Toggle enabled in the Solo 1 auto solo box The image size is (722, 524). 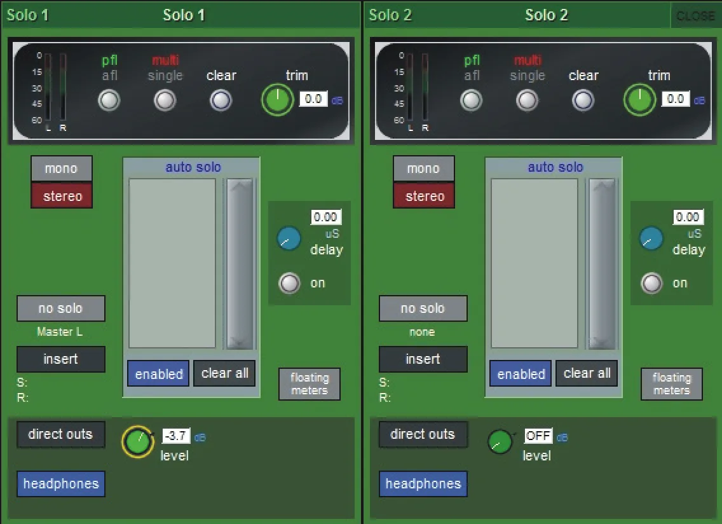(158, 373)
